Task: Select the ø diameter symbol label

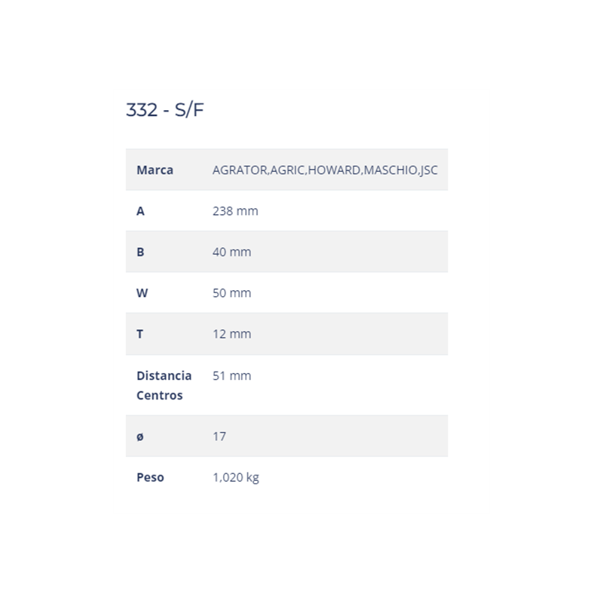Action: pyautogui.click(x=140, y=436)
